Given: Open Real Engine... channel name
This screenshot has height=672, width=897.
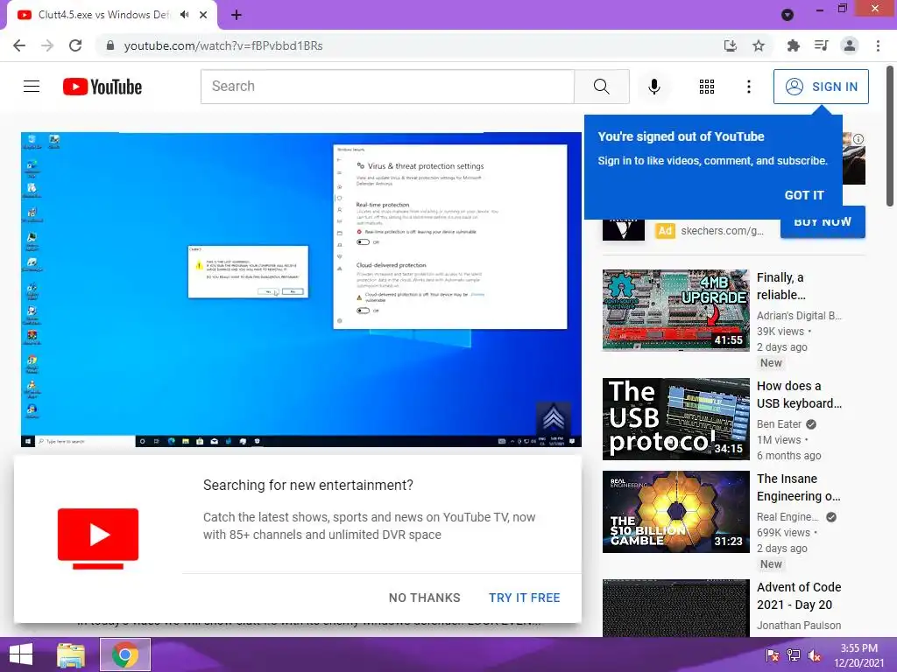Looking at the screenshot, I should [x=788, y=516].
